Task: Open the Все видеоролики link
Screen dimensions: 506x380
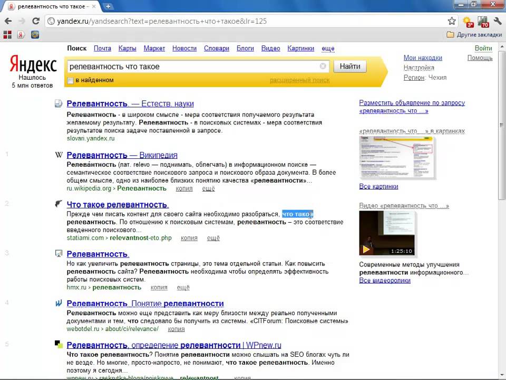Action: 385,280
